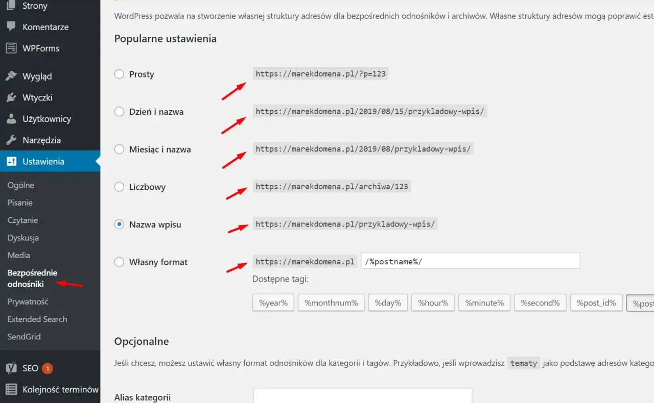
Task: Go to Pisanie settings submenu
Action: [20, 203]
